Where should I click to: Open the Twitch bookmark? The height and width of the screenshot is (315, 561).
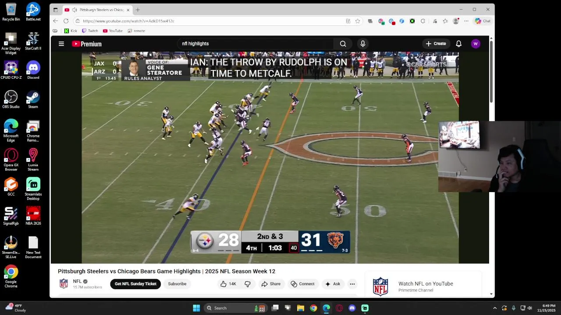[x=90, y=31]
